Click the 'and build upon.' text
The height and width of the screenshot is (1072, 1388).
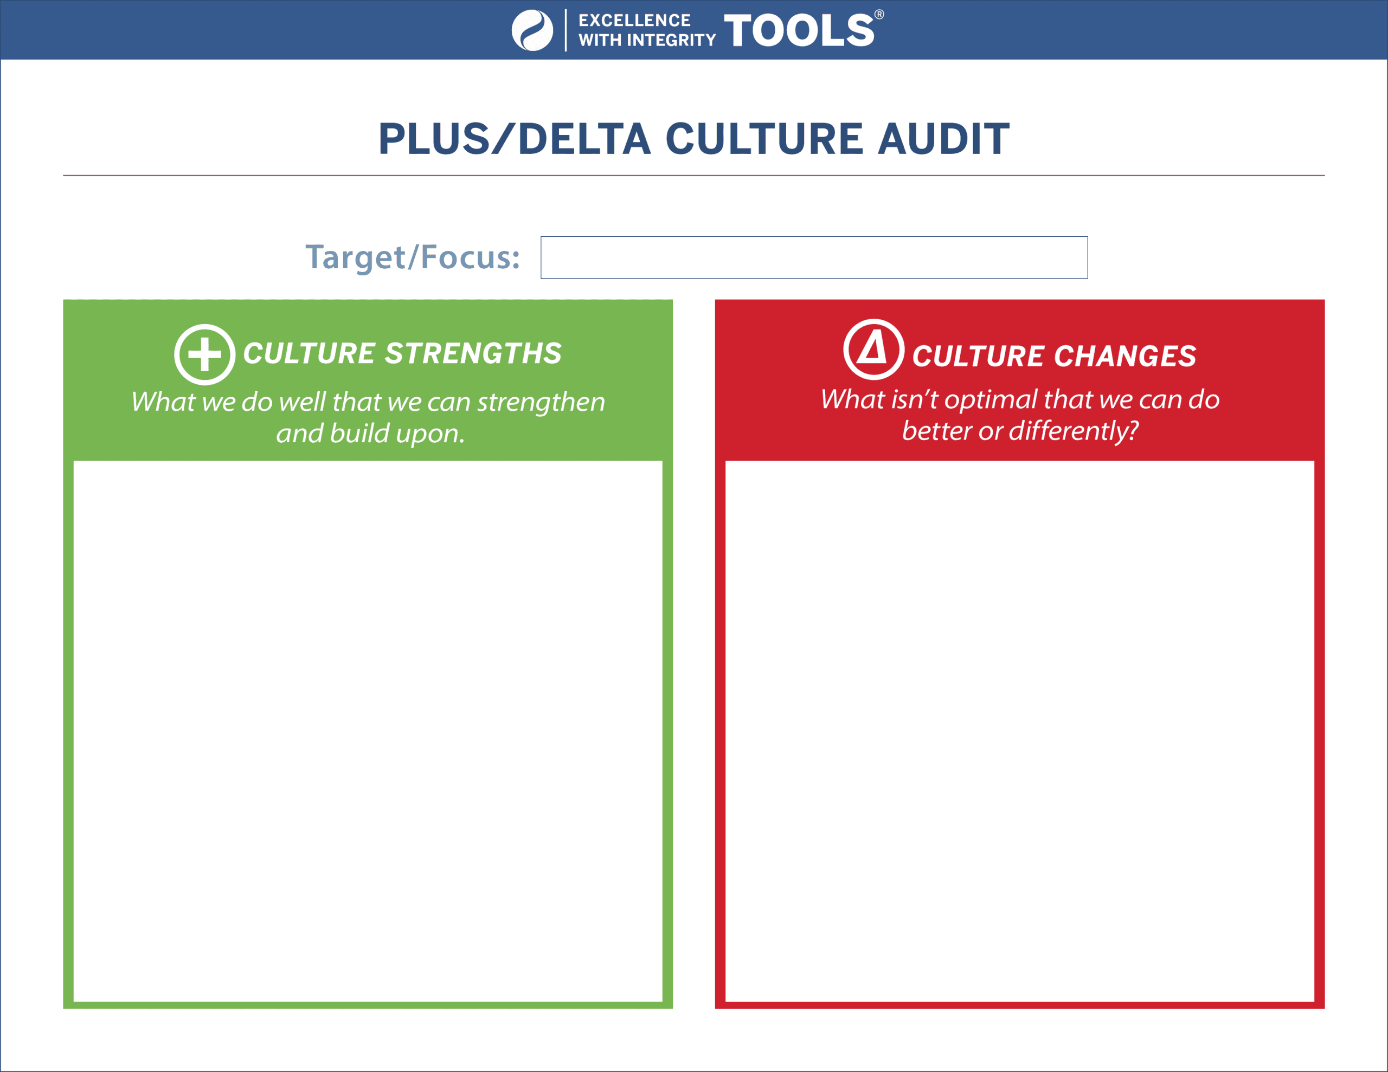[x=370, y=434]
